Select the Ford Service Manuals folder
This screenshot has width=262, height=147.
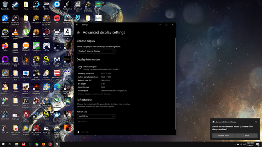click(x=16, y=130)
